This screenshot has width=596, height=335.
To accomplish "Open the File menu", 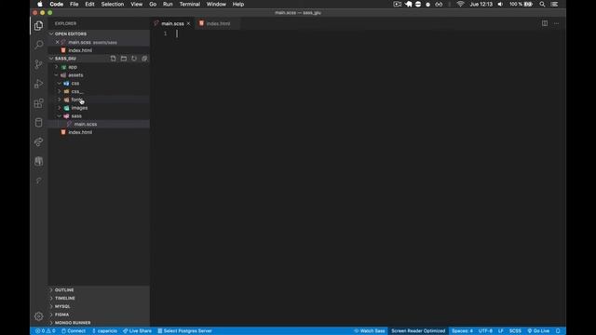I will 74,4.
